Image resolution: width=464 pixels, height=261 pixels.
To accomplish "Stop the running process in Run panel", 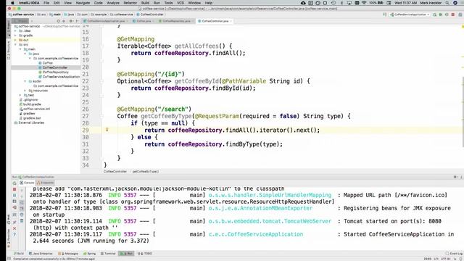I will [x=14, y=189].
